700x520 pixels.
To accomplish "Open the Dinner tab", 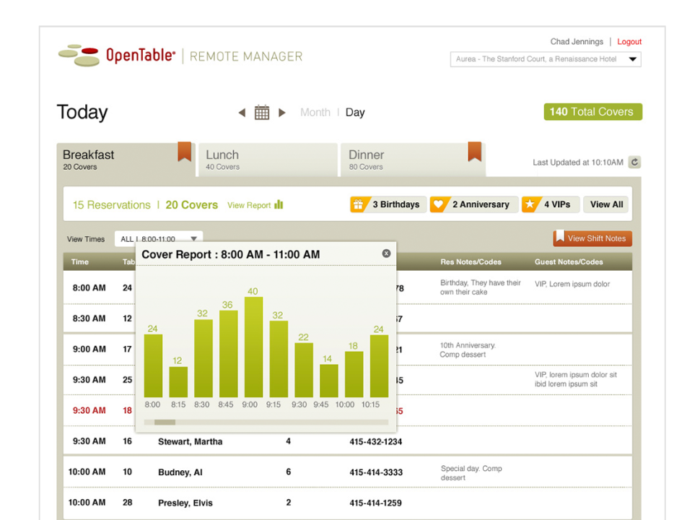I will pos(404,160).
